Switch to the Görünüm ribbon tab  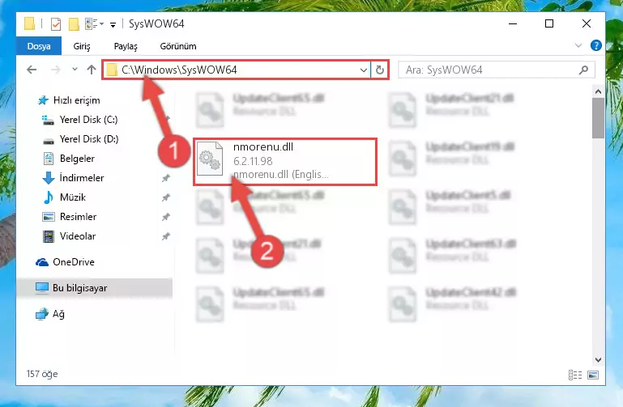[178, 46]
